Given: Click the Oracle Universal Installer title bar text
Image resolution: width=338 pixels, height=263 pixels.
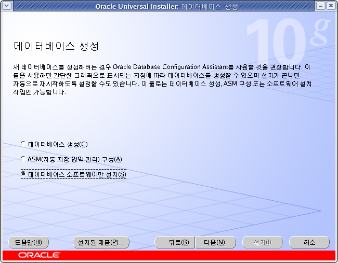Looking at the screenshot, I should [166, 6].
